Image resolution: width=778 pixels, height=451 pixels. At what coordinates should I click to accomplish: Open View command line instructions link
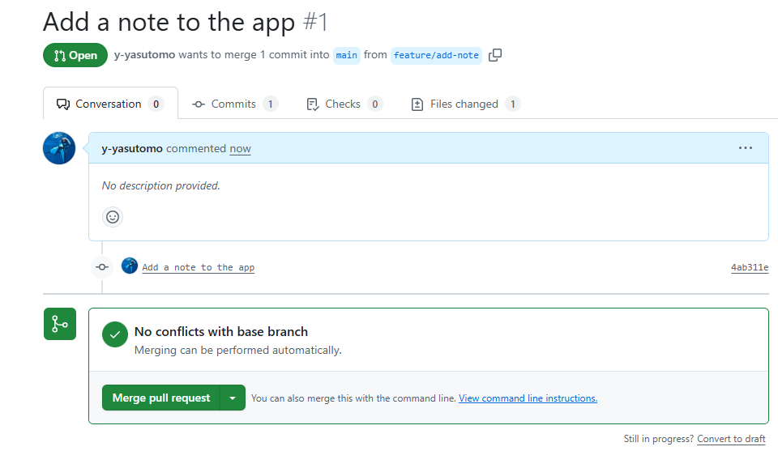point(528,398)
